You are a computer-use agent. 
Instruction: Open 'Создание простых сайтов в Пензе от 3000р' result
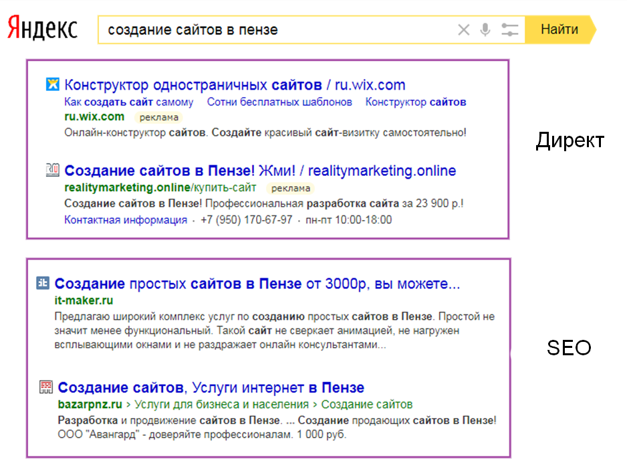coord(257,283)
